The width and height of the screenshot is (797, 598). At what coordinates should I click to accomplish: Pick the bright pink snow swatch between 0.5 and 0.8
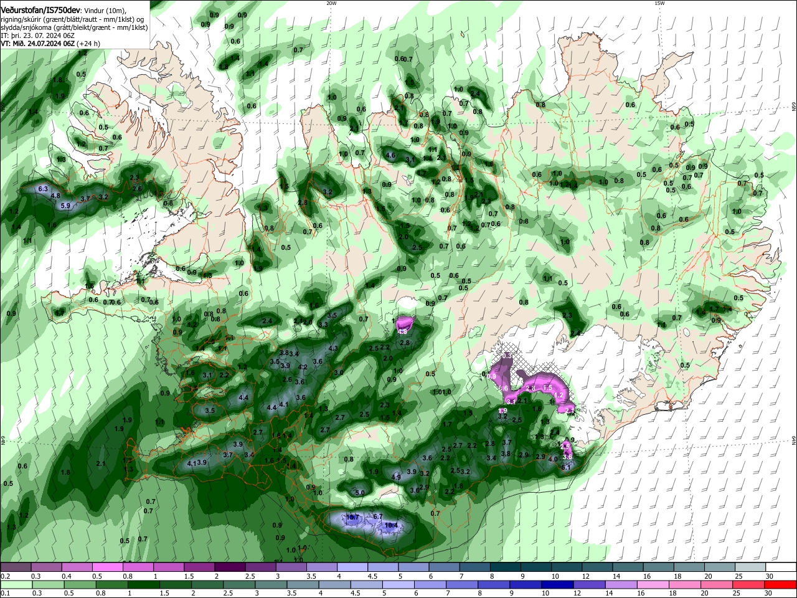(x=107, y=567)
